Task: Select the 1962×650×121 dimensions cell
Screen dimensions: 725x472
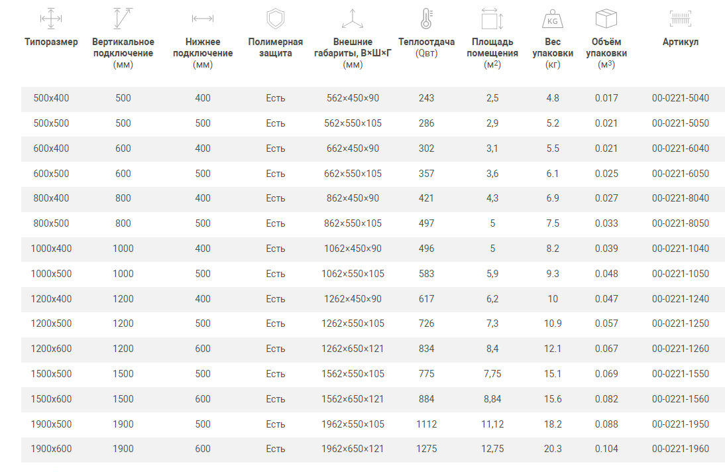Action: [353, 449]
